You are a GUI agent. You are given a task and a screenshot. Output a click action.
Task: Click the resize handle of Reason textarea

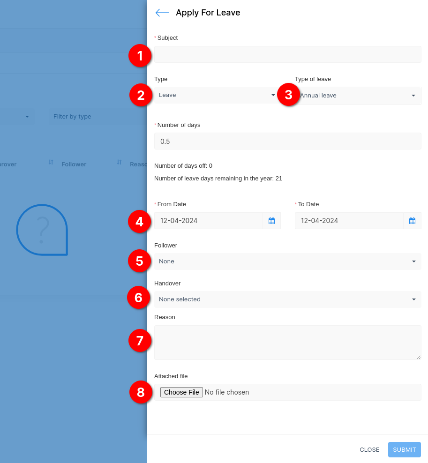pyautogui.click(x=419, y=357)
